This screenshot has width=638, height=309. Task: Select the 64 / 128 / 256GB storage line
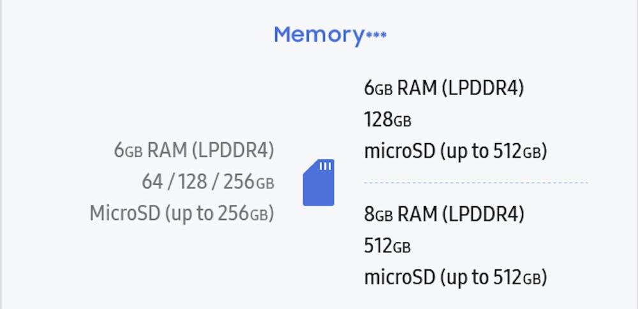207,182
